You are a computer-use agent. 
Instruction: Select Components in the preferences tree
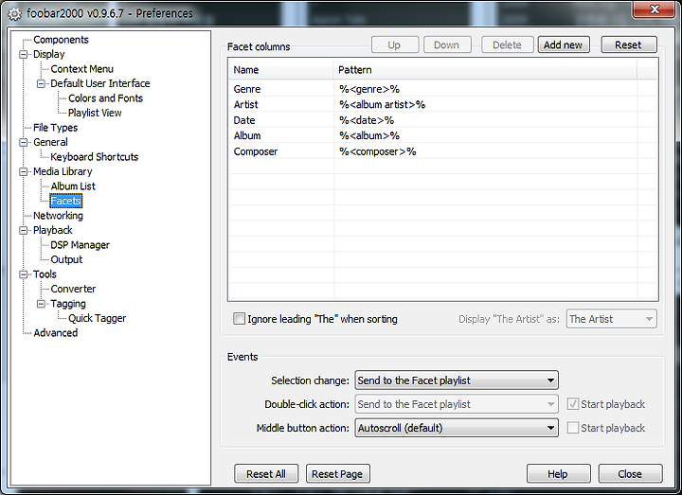(x=61, y=40)
